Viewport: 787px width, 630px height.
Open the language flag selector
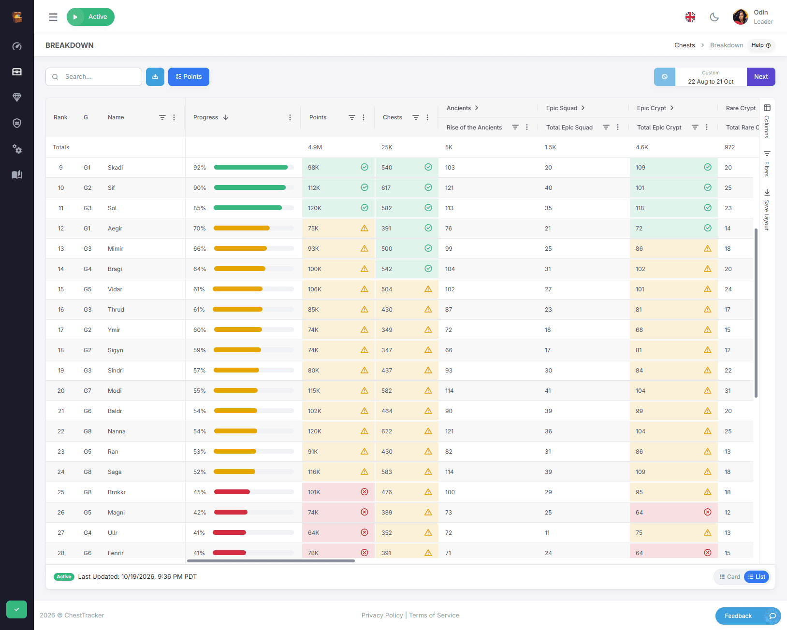click(x=690, y=17)
